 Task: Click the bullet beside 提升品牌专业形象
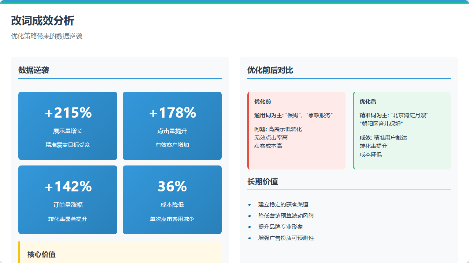250,227
